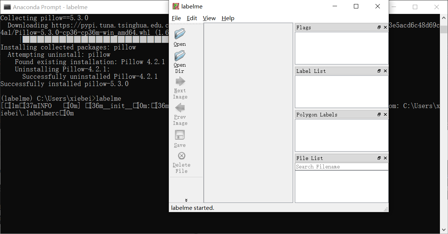
Task: Expand the toolbar overflow chevron
Action: pyautogui.click(x=186, y=200)
